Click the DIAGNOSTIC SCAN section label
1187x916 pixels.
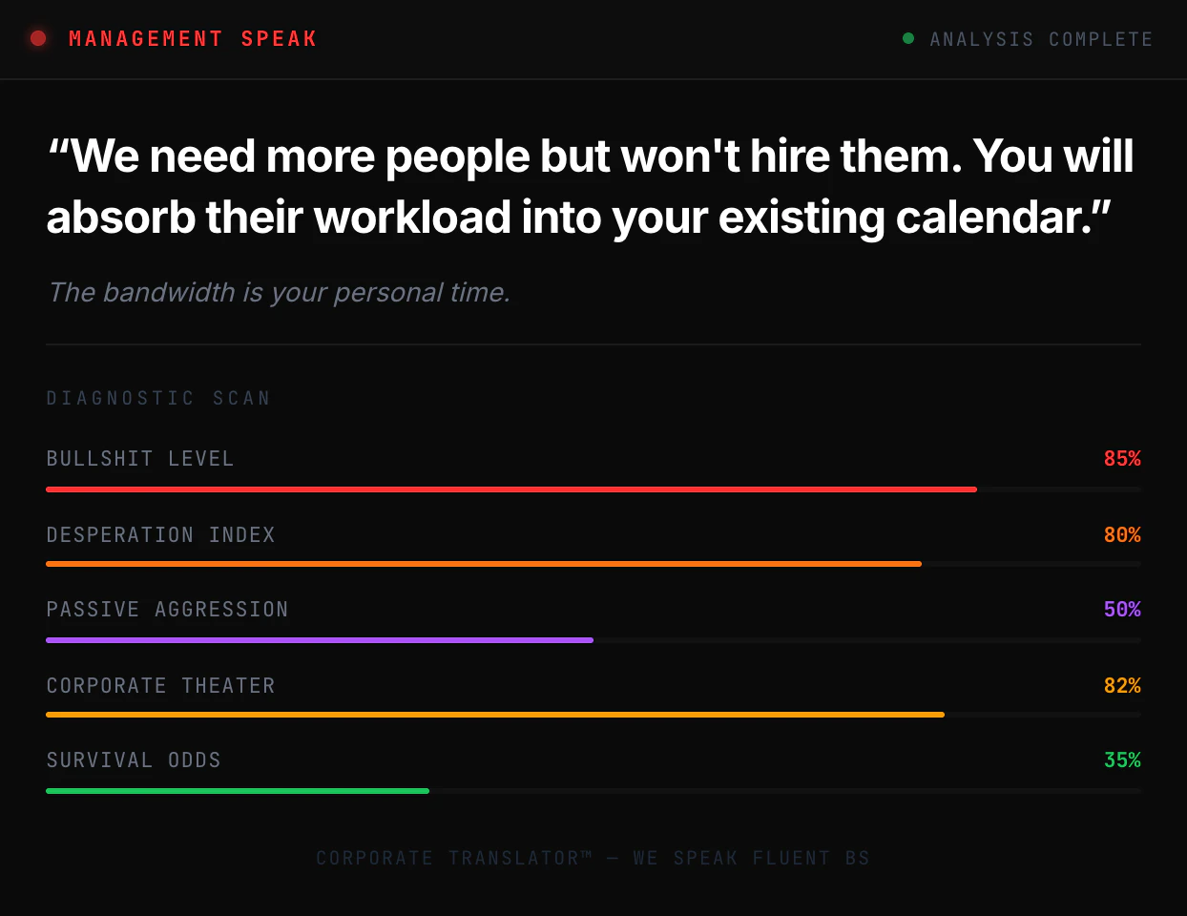[x=158, y=398]
